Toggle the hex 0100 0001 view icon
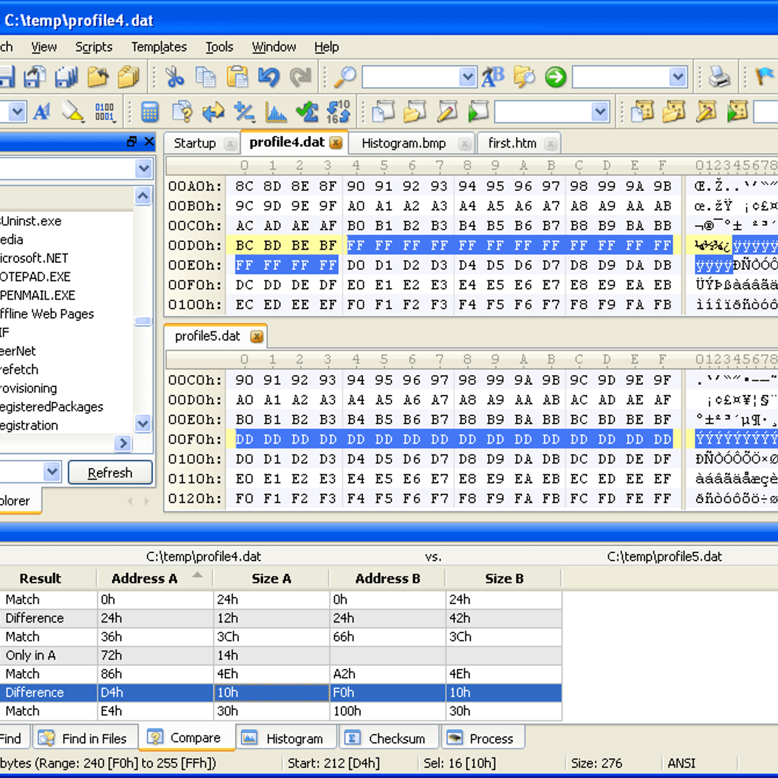The image size is (778, 778). pos(105,112)
